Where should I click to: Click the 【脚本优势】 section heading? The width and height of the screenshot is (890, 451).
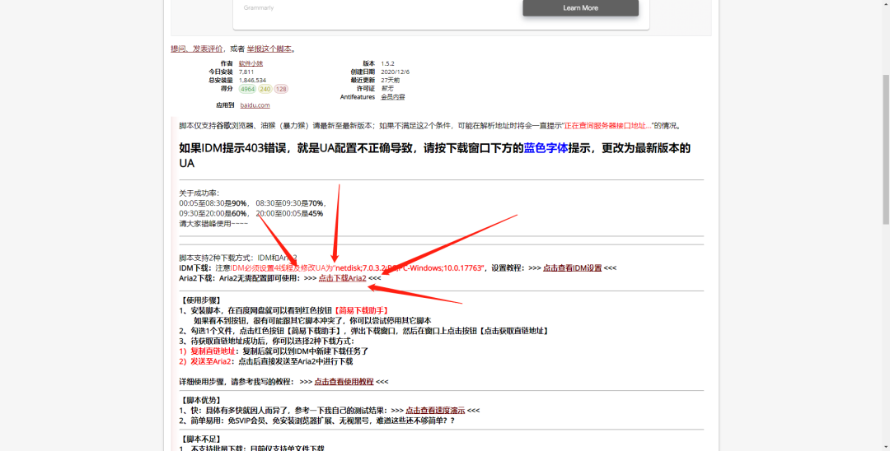point(201,400)
